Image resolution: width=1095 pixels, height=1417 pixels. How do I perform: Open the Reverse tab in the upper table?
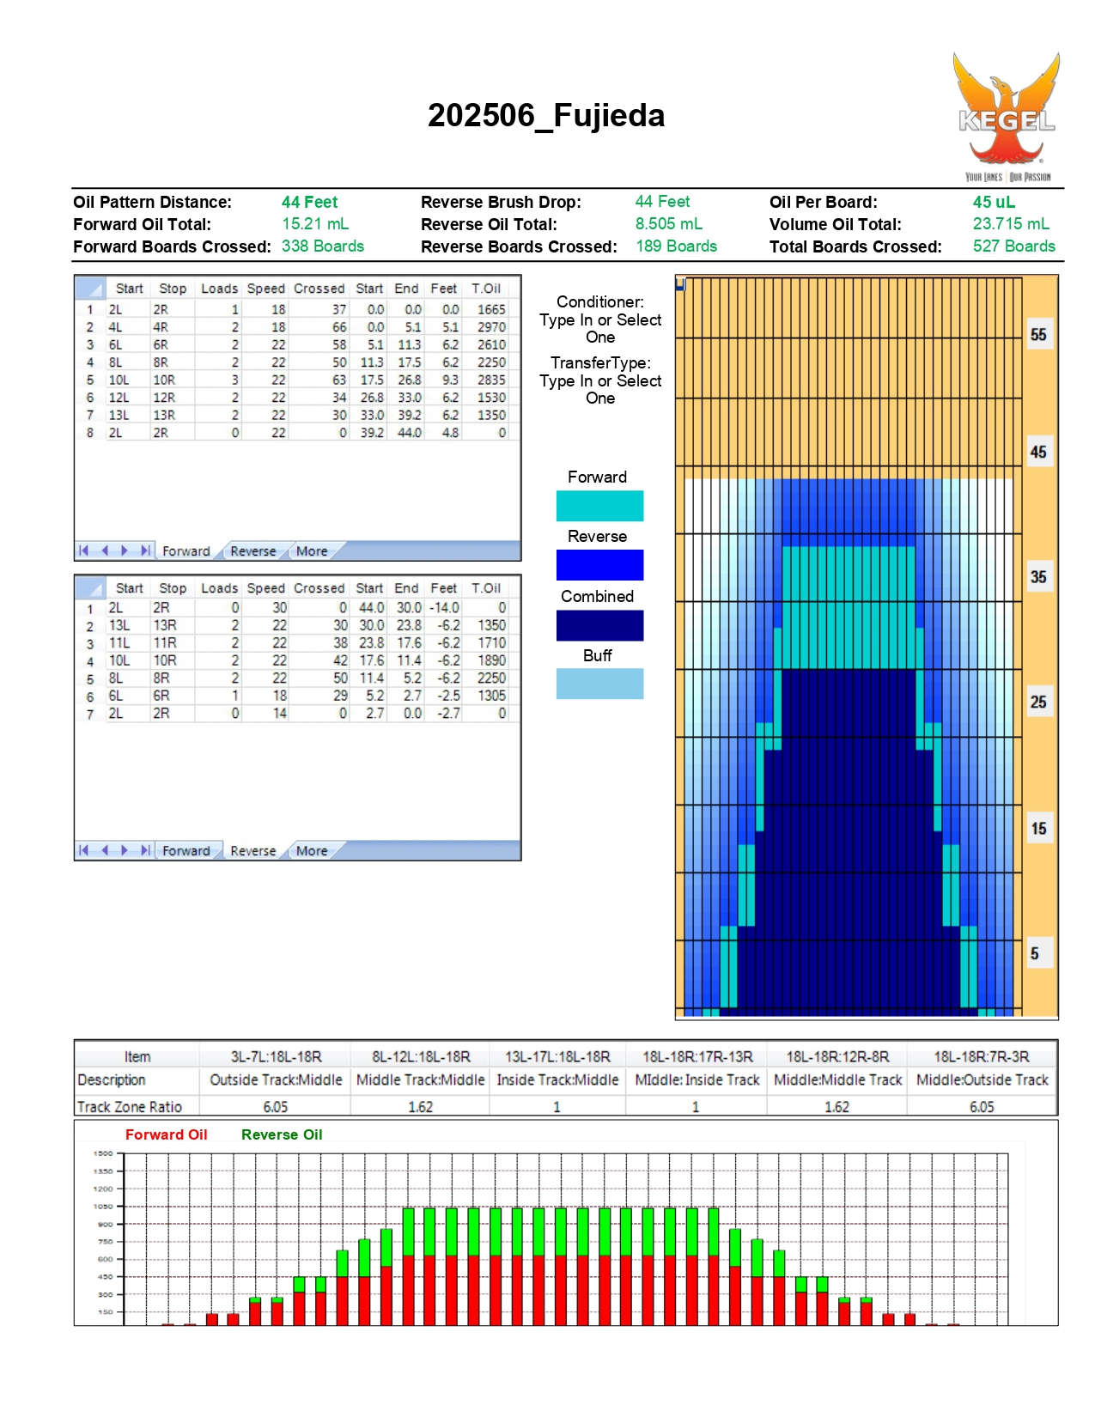click(253, 551)
